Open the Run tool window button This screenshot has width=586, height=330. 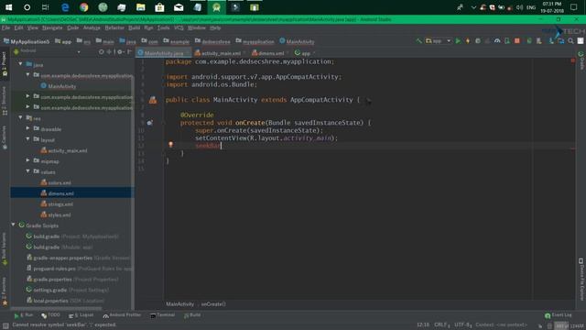pyautogui.click(x=24, y=315)
